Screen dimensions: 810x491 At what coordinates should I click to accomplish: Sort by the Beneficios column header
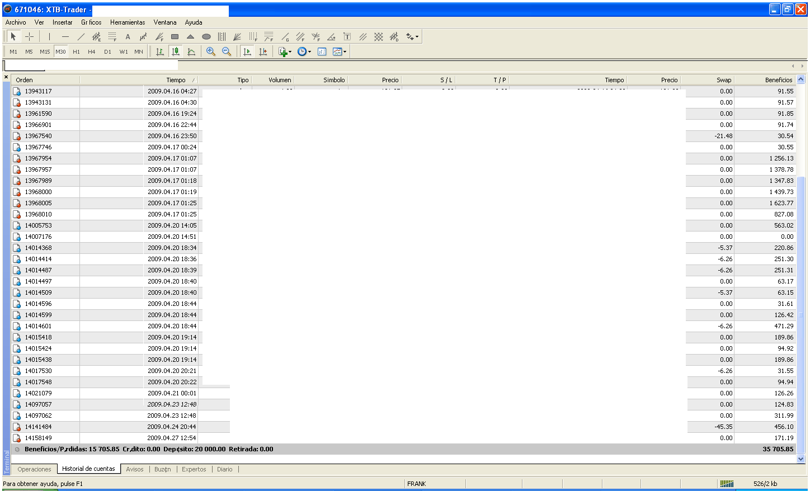(x=778, y=80)
